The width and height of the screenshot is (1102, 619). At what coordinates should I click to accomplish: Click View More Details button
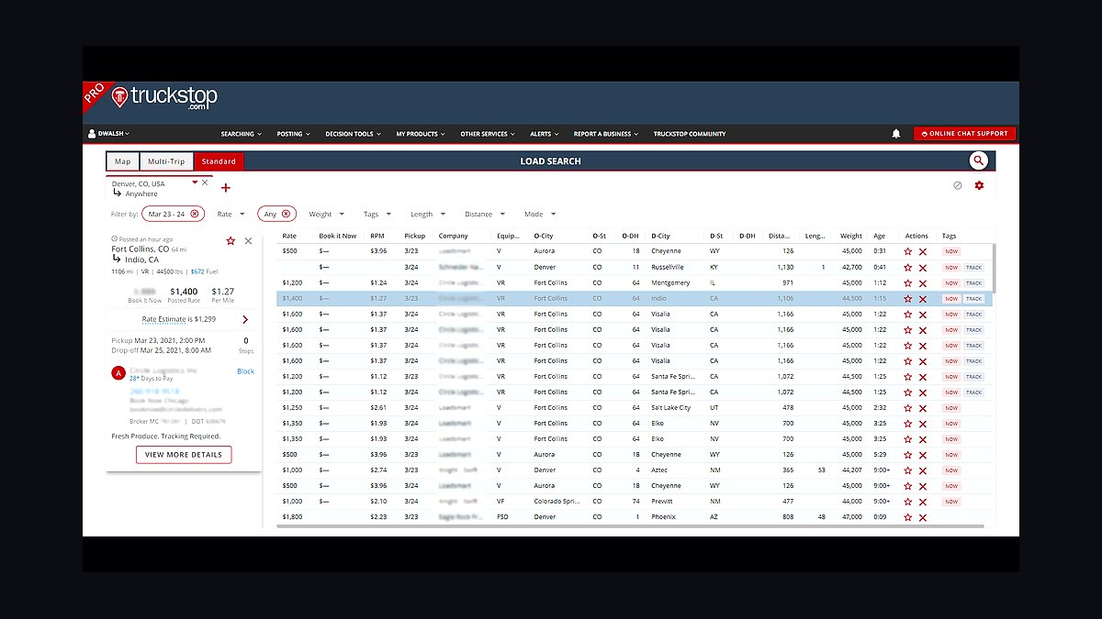[x=184, y=455]
